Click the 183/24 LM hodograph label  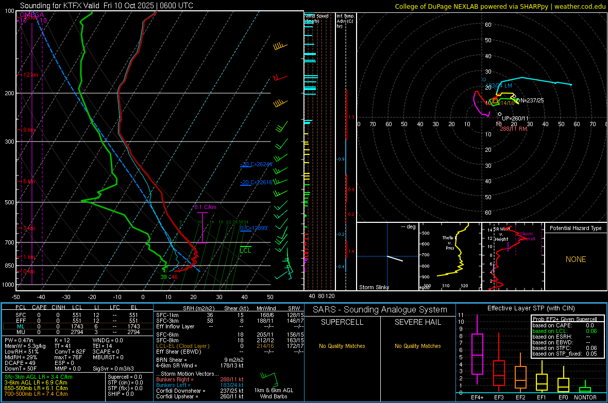[499, 85]
